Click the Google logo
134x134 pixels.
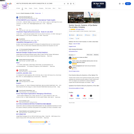(8, 3)
